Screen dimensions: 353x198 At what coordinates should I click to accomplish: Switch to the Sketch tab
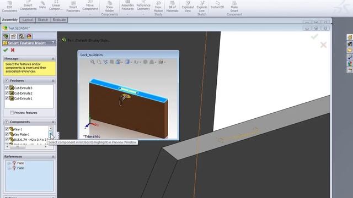pyautogui.click(x=43, y=20)
